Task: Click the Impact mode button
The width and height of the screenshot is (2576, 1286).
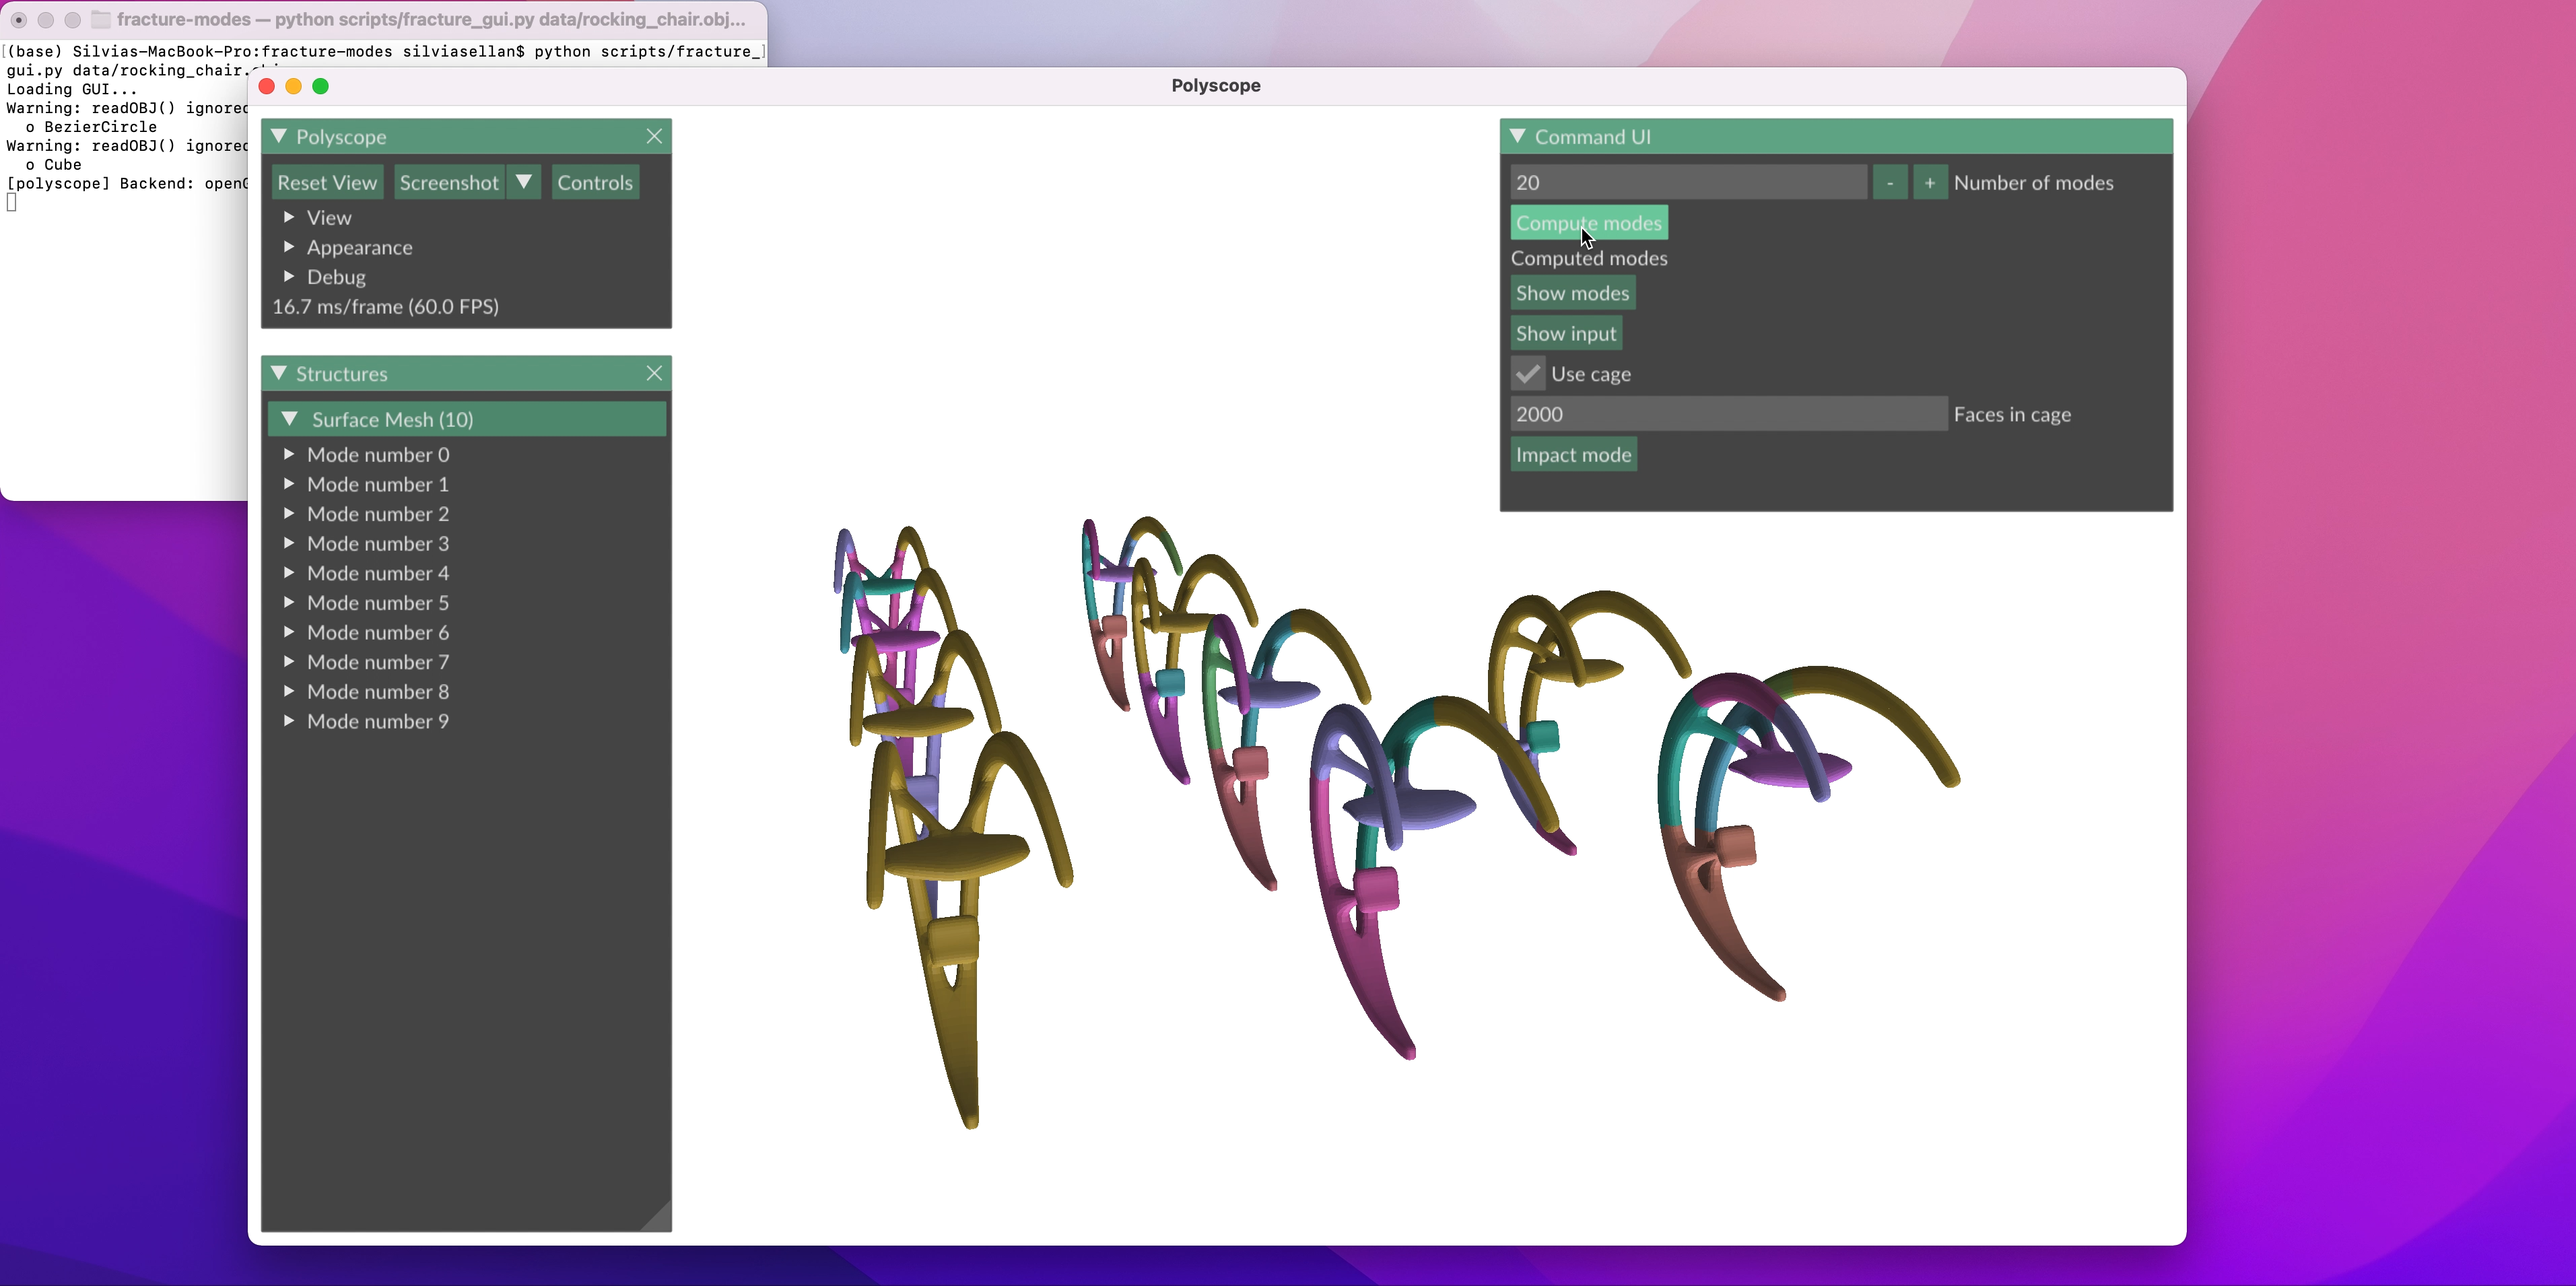Action: click(x=1573, y=455)
